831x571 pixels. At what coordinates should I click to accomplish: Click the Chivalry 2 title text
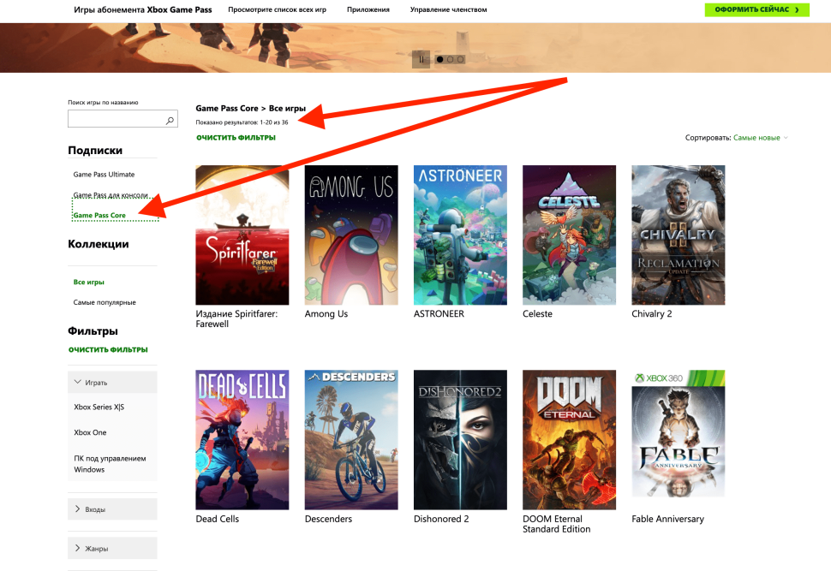tap(652, 313)
